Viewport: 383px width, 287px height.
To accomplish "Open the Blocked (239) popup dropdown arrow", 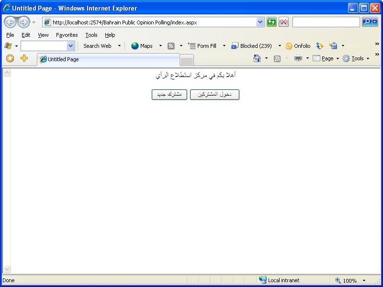I will tap(280, 46).
